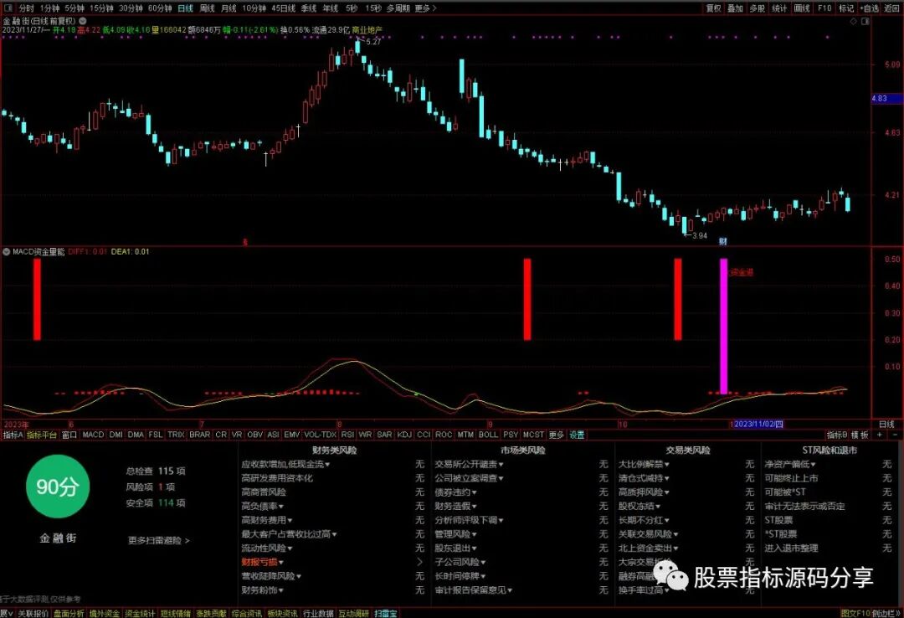Click the diamond icon at chart's top right

pos(854,21)
